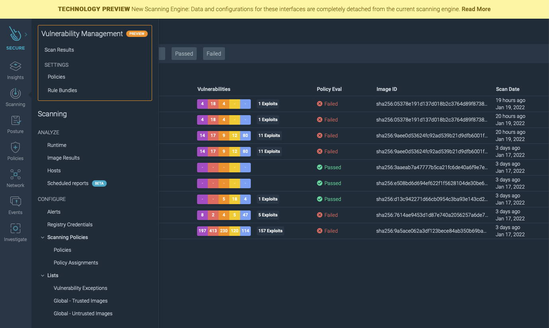
Task: Open Rule Bundles settings
Action: tap(63, 90)
